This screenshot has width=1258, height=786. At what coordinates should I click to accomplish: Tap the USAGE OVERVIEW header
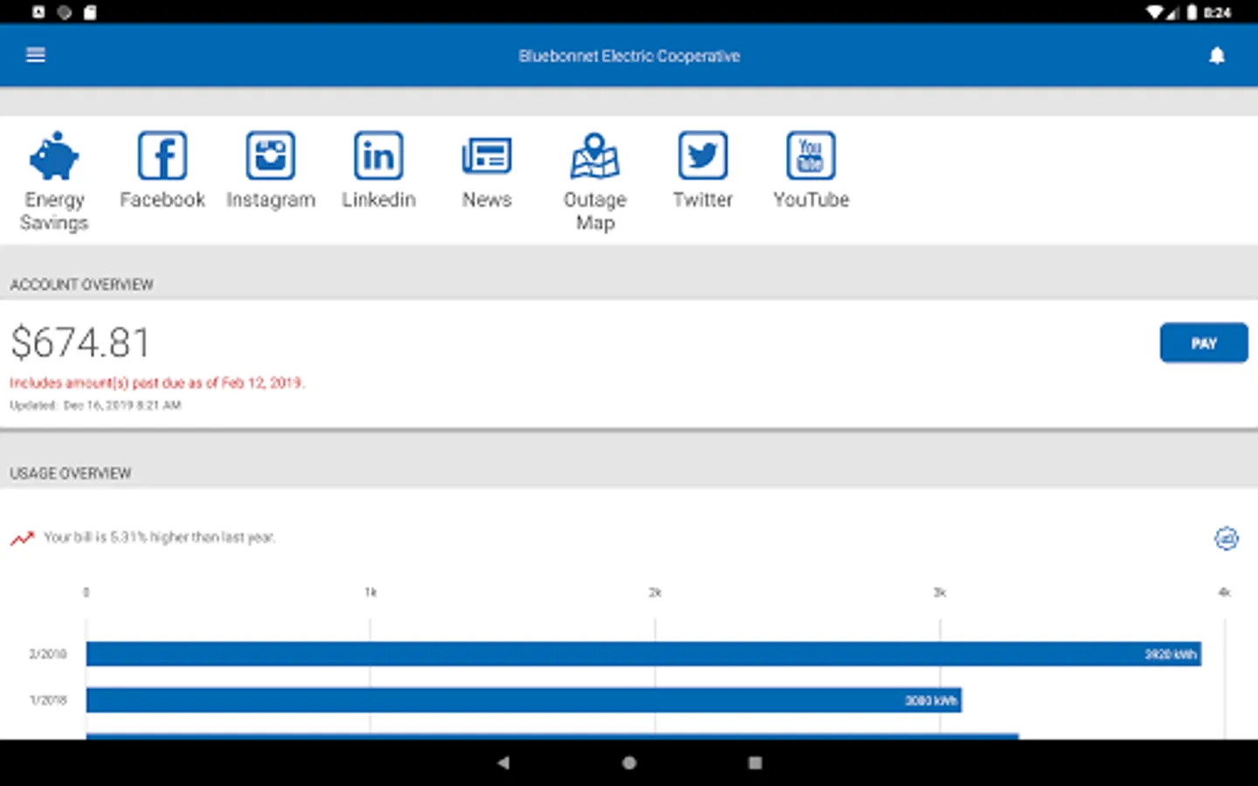coord(71,473)
